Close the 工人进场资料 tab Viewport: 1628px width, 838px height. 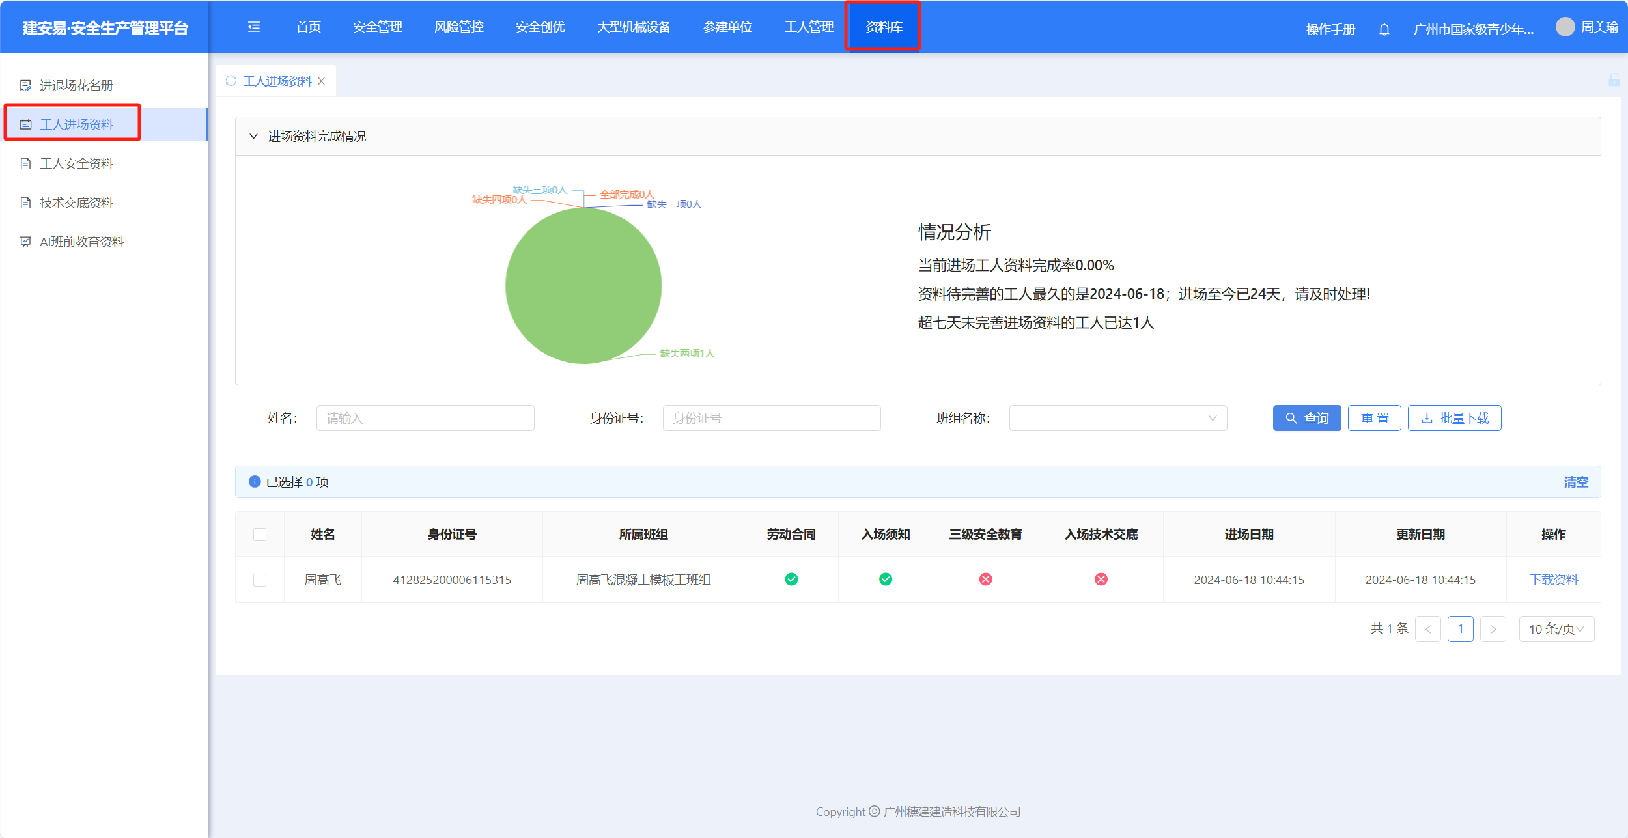322,81
